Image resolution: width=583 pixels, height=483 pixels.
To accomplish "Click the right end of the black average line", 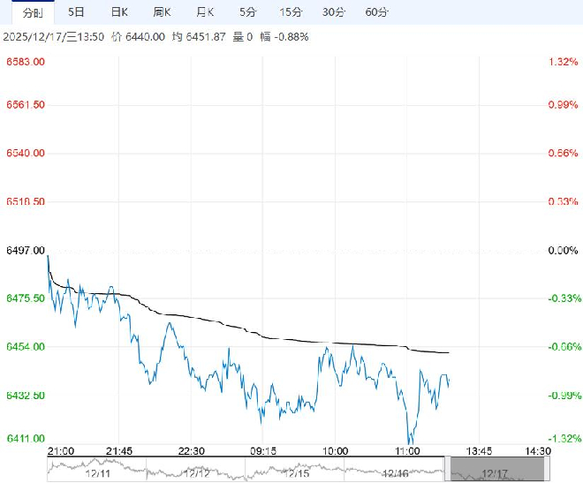I will (449, 352).
